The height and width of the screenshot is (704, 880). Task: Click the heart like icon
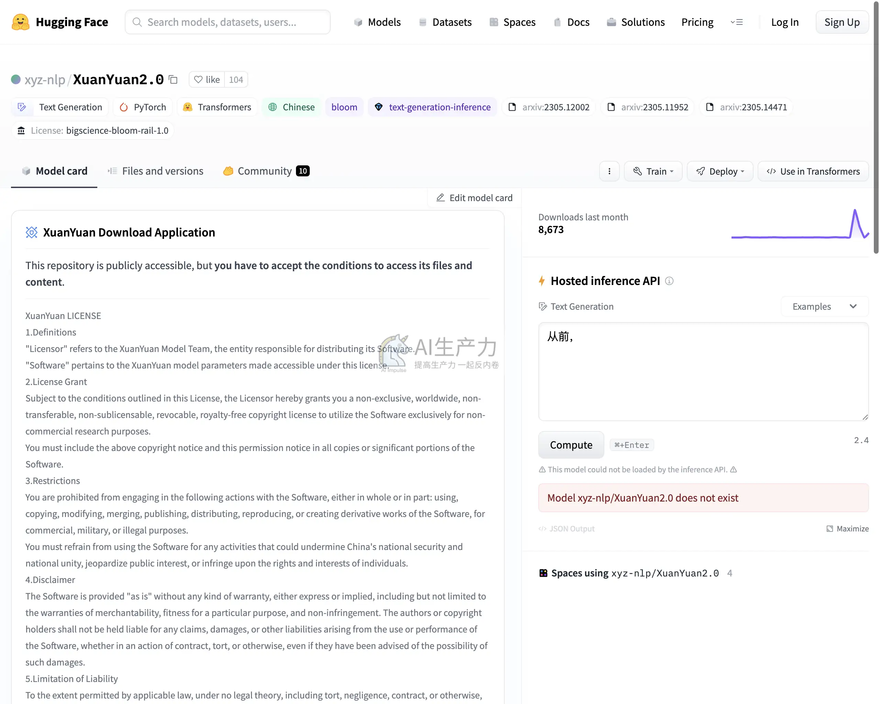coord(198,80)
